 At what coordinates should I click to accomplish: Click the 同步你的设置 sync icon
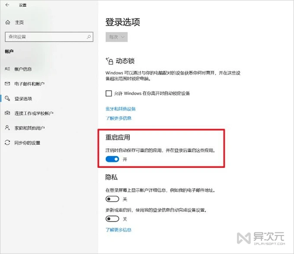tap(7, 143)
